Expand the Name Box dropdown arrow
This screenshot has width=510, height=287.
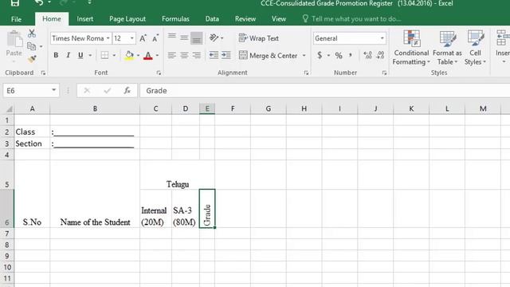54,90
